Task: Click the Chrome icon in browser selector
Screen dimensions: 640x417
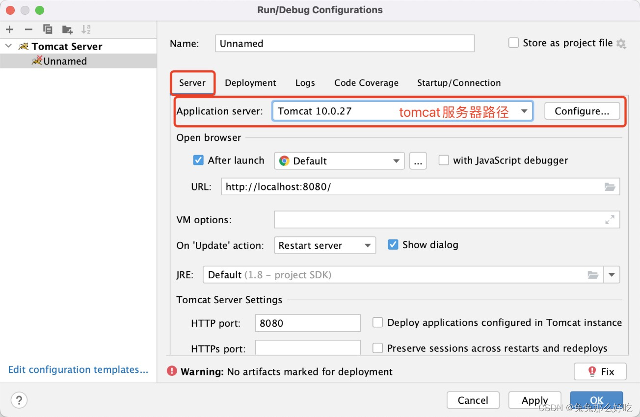Action: coord(284,161)
